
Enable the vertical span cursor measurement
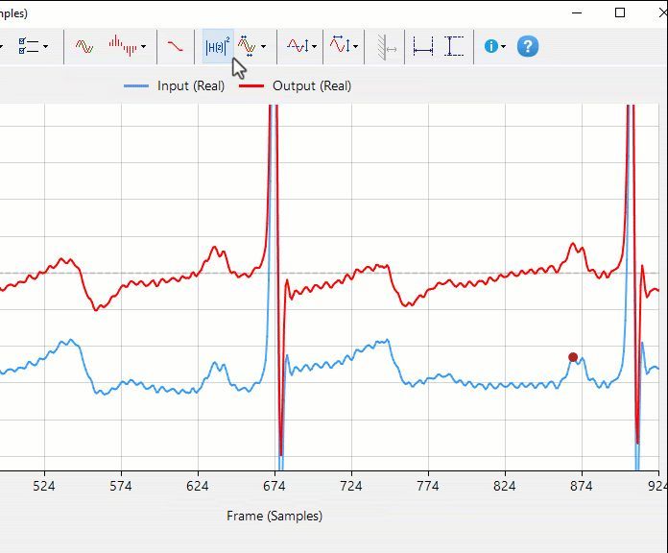[454, 46]
